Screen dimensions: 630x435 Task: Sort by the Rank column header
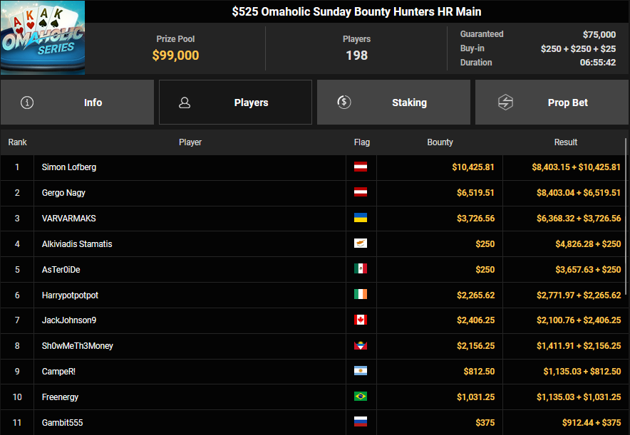click(17, 142)
